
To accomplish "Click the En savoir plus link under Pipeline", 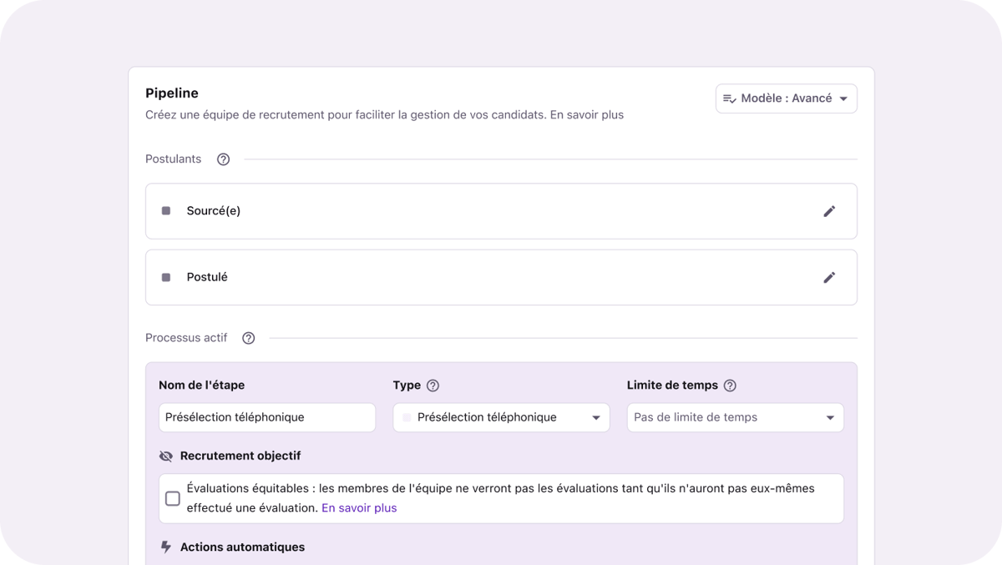I will (x=588, y=115).
